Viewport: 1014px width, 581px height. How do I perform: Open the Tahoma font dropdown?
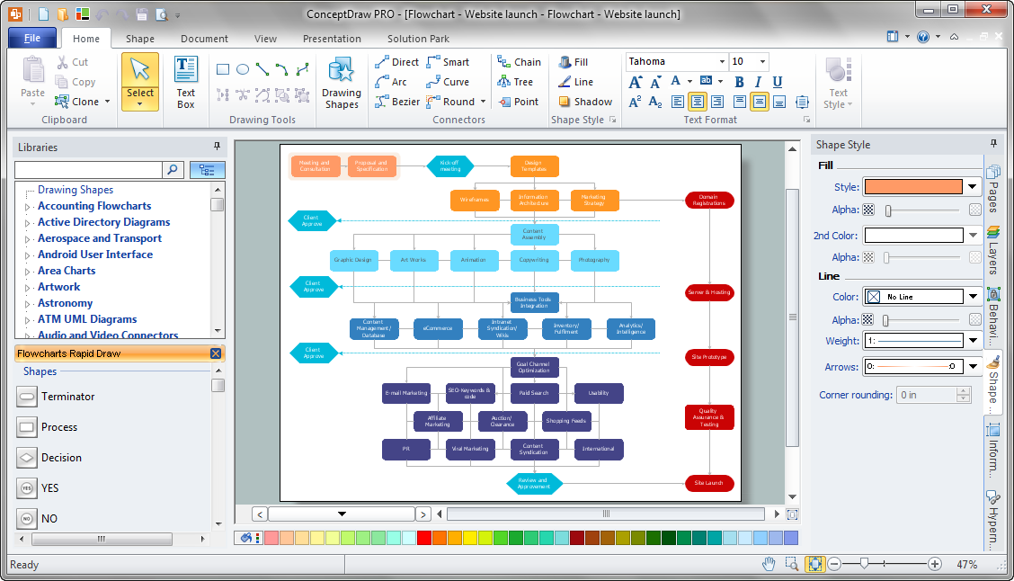click(x=725, y=60)
